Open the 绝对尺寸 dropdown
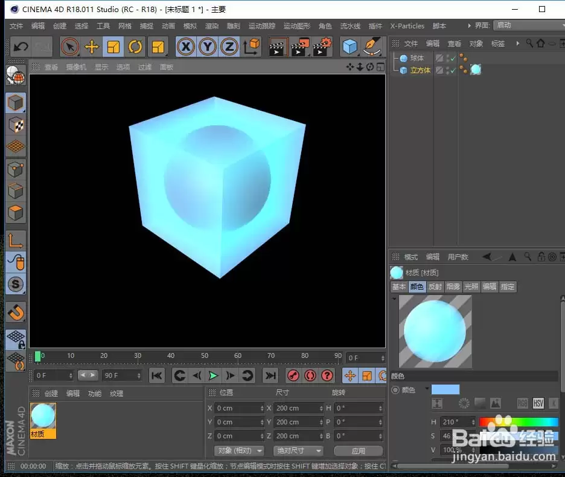Viewport: 565px width, 477px height. coord(298,450)
